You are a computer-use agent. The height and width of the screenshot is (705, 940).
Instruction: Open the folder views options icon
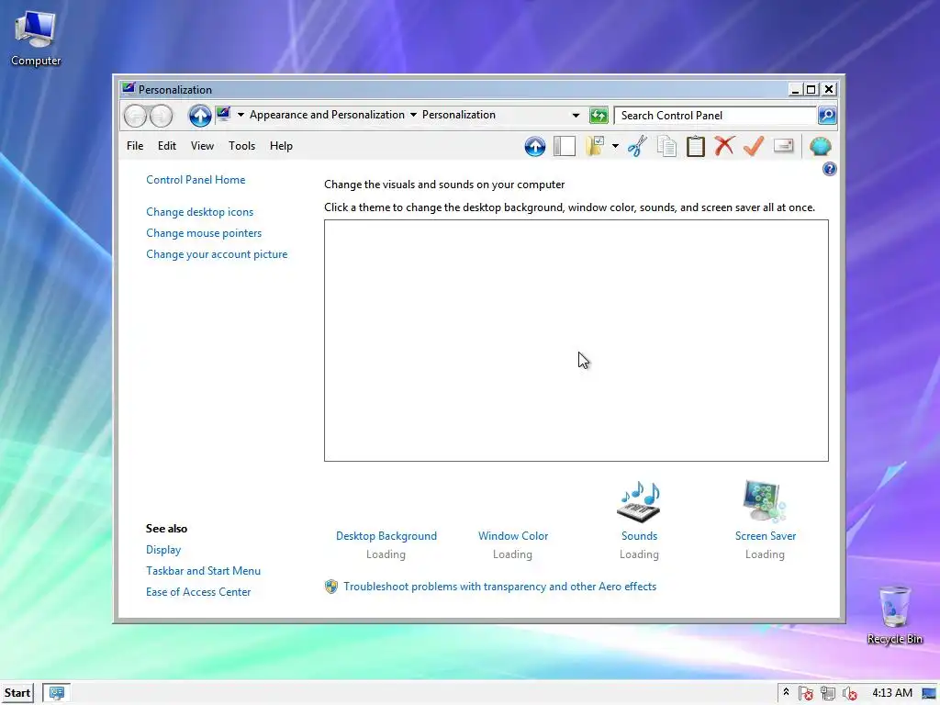pos(595,146)
